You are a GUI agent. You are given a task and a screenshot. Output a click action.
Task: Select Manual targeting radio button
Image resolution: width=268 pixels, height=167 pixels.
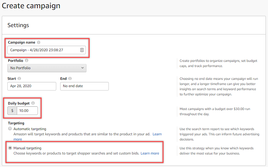coord(10,148)
